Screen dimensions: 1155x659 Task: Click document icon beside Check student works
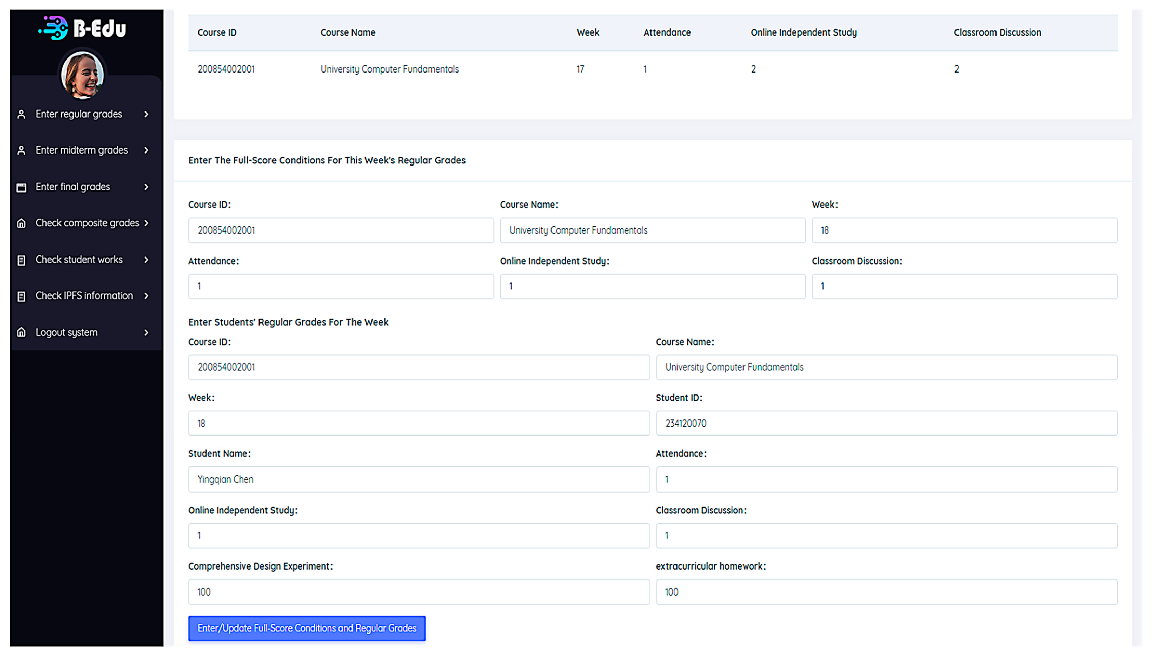(x=21, y=260)
